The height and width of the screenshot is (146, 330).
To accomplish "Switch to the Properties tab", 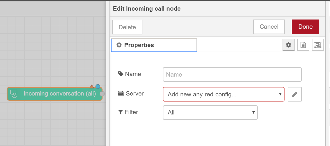I will tap(154, 45).
